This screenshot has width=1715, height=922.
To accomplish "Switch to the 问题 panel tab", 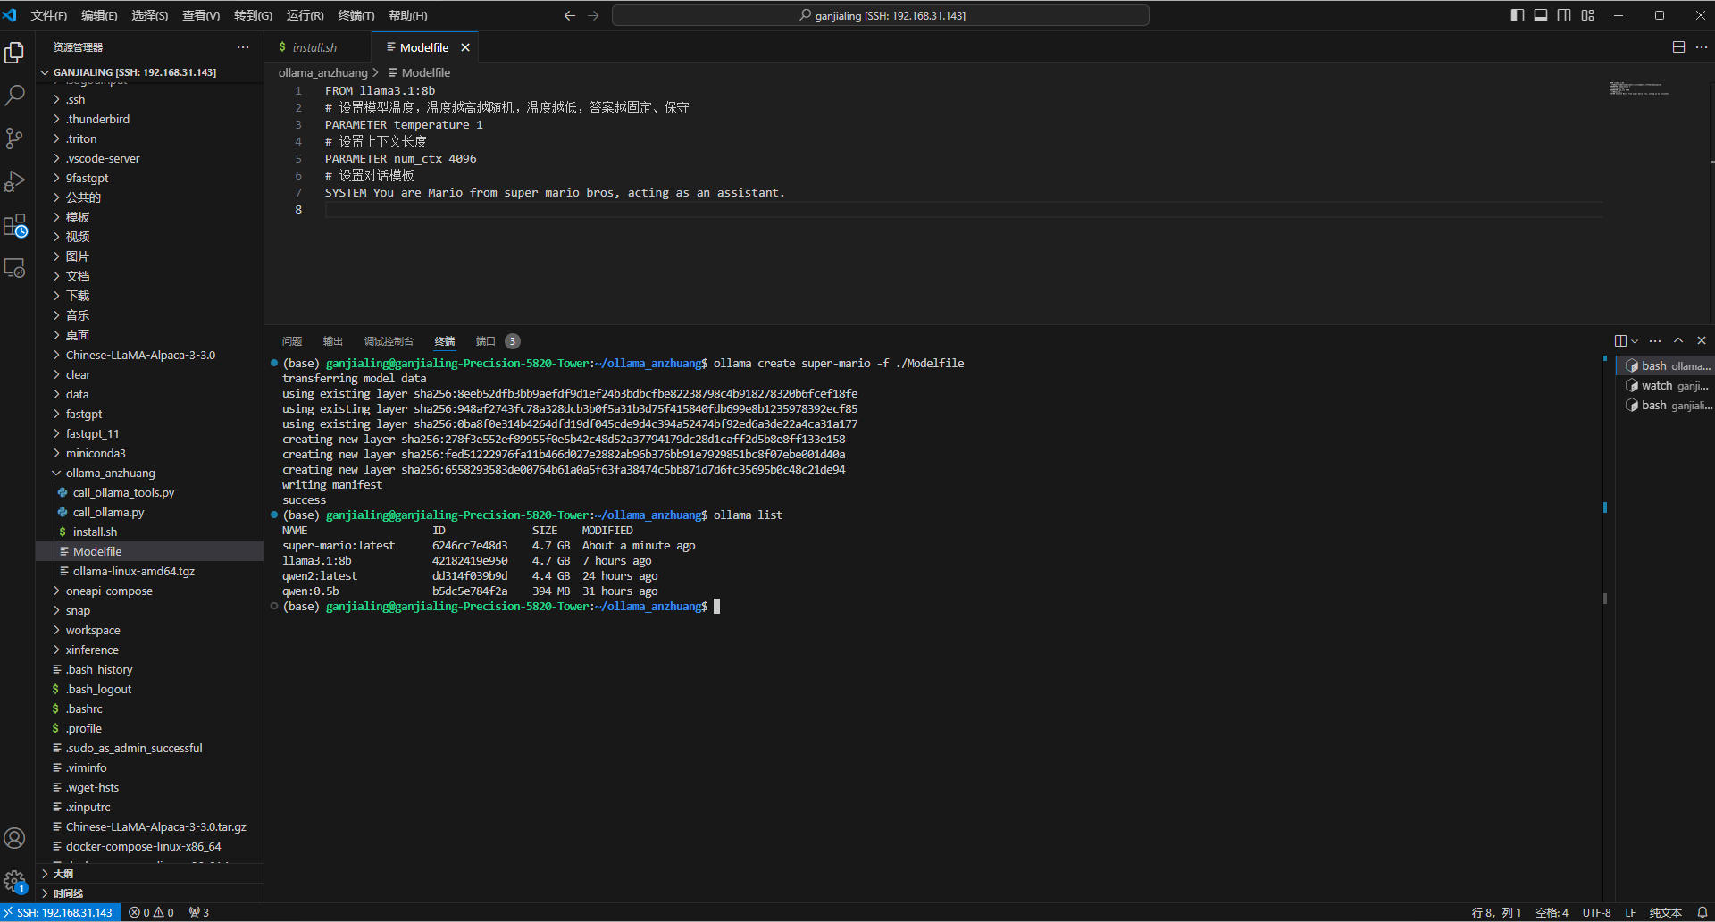I will 292,341.
